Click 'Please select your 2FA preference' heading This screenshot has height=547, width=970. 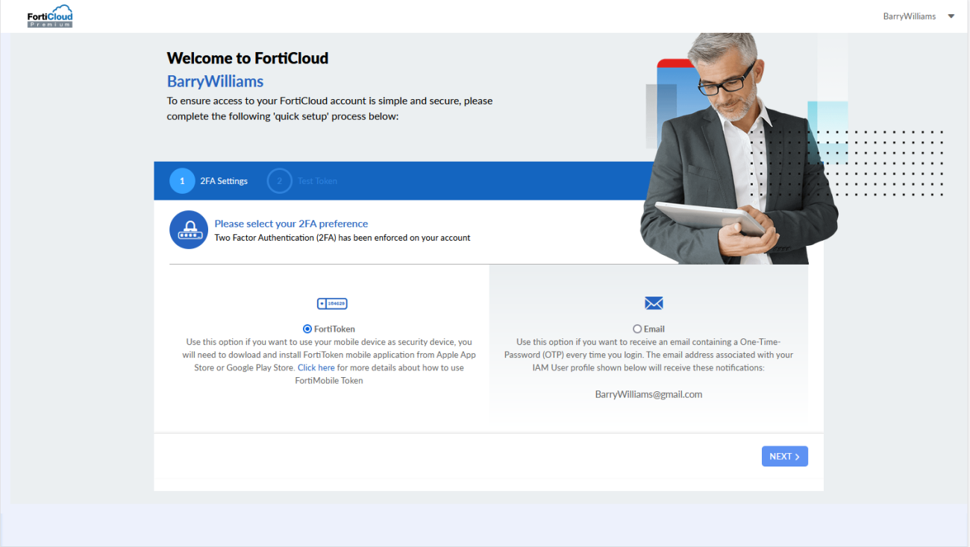coord(291,224)
